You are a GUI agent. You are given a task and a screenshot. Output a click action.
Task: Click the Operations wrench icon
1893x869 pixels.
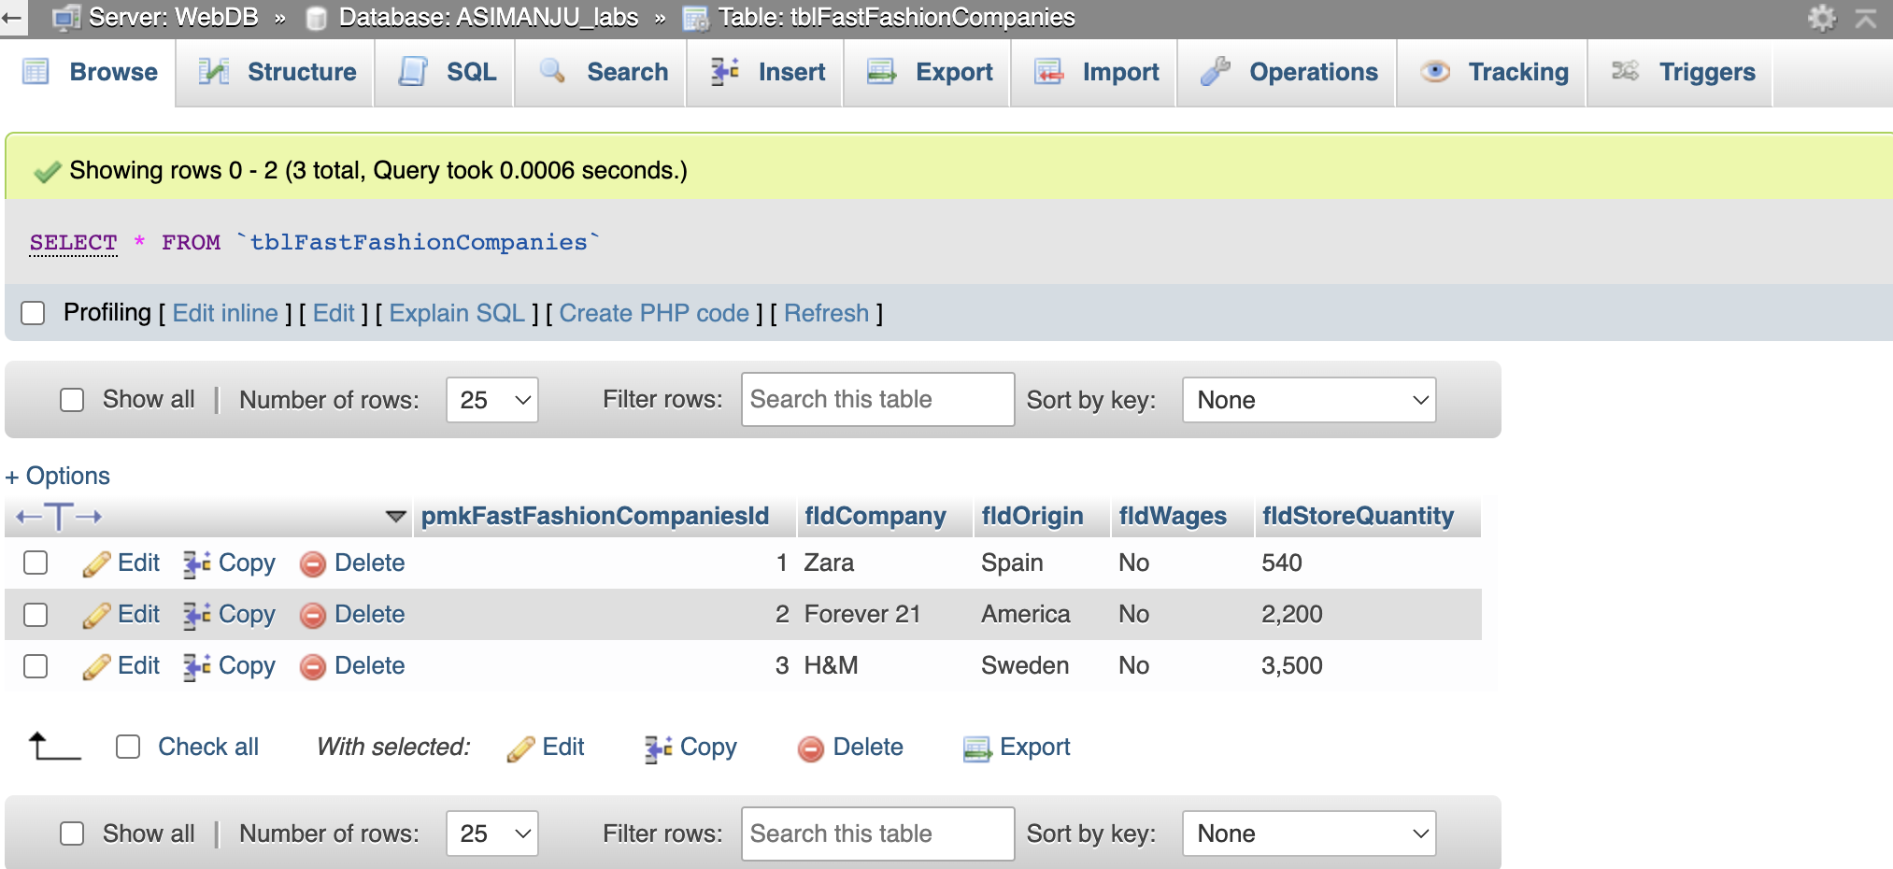[1215, 71]
